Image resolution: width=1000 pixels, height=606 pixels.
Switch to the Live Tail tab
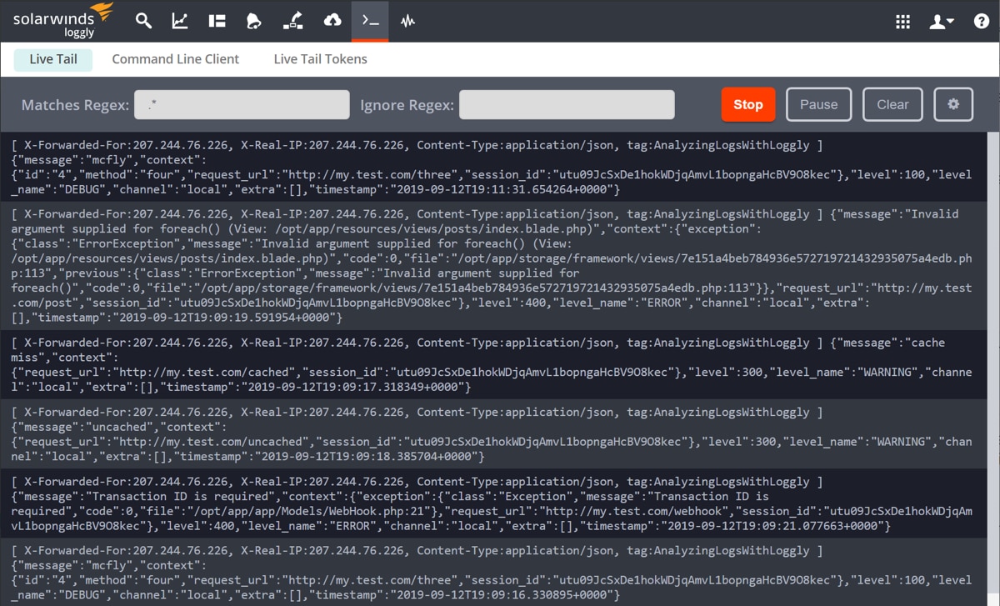point(53,59)
